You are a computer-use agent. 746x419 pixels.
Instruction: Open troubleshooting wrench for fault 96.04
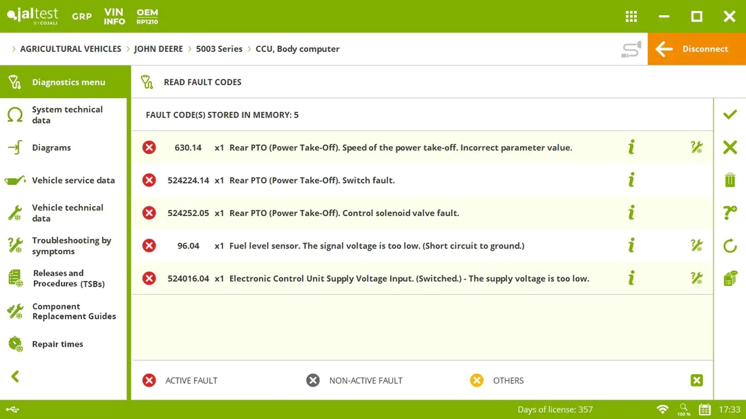(696, 246)
